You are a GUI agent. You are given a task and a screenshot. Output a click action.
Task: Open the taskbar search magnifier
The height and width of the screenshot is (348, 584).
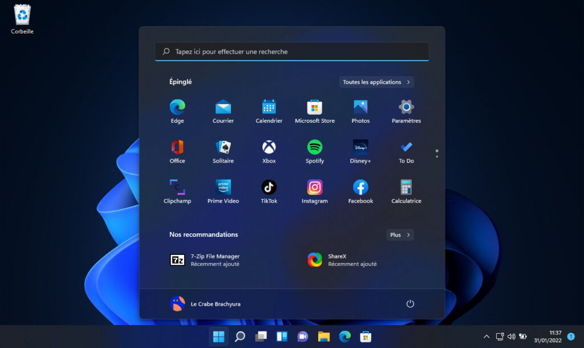[x=240, y=337]
